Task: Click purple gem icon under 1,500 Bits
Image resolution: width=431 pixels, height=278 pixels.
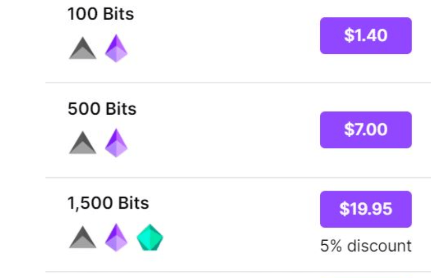Action: (116, 238)
